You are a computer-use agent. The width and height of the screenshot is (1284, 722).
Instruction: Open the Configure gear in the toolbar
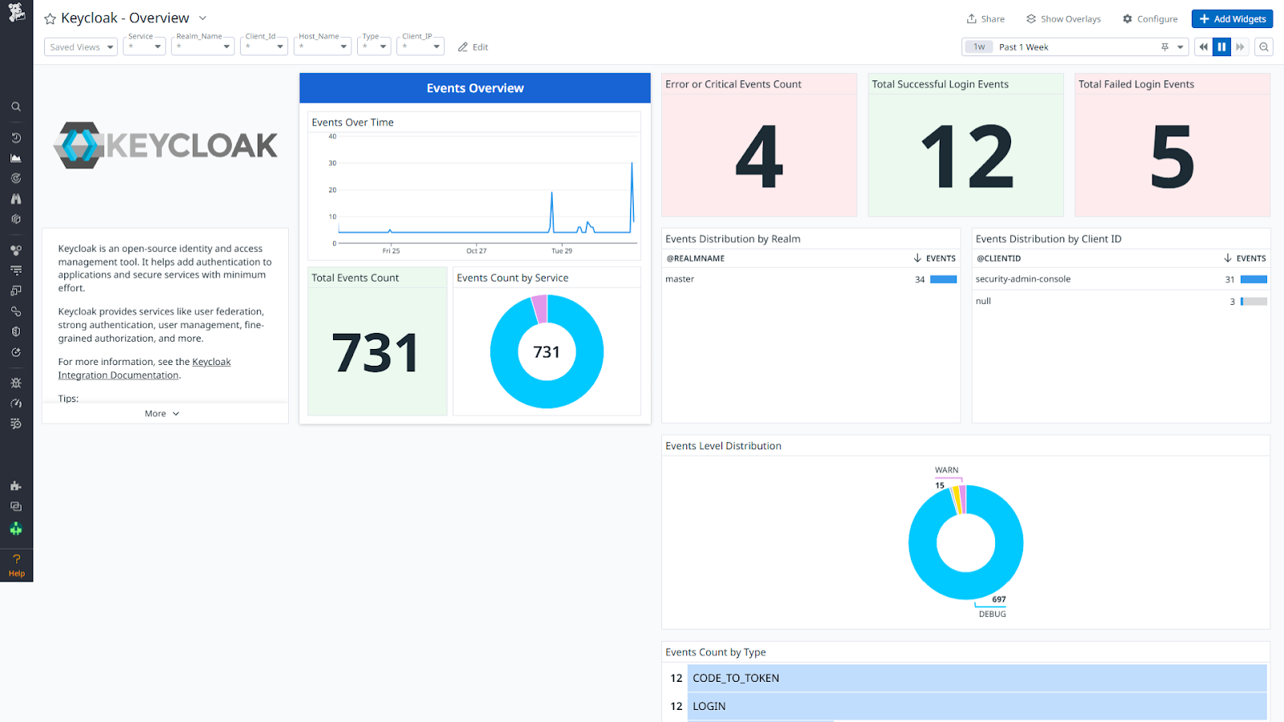pos(1149,18)
